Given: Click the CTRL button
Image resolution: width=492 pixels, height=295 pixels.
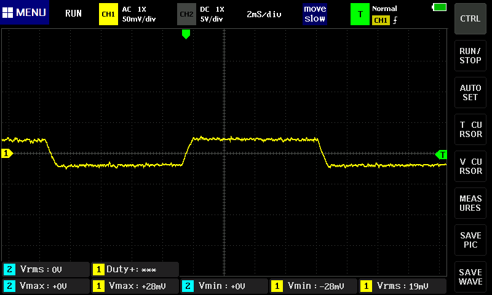Looking at the screenshot, I should (470, 19).
